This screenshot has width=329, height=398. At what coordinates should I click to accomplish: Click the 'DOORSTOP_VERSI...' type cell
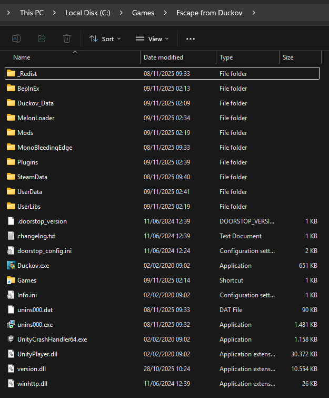tap(247, 221)
